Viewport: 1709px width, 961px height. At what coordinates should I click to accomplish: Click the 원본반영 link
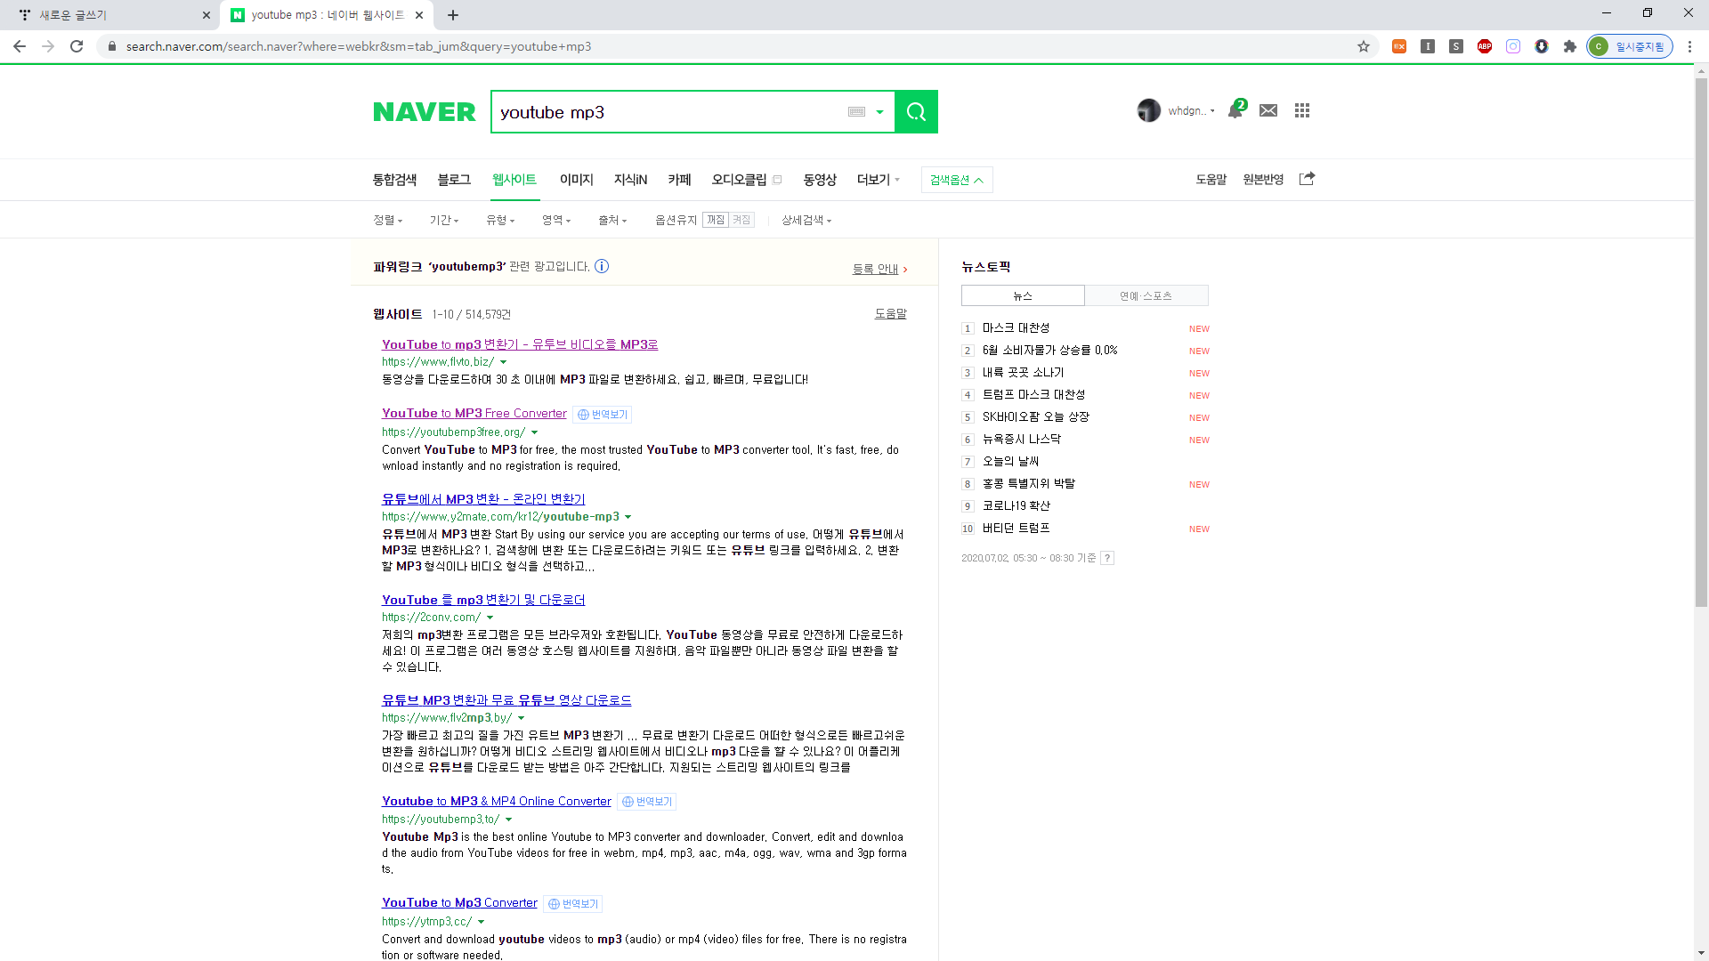[1263, 180]
